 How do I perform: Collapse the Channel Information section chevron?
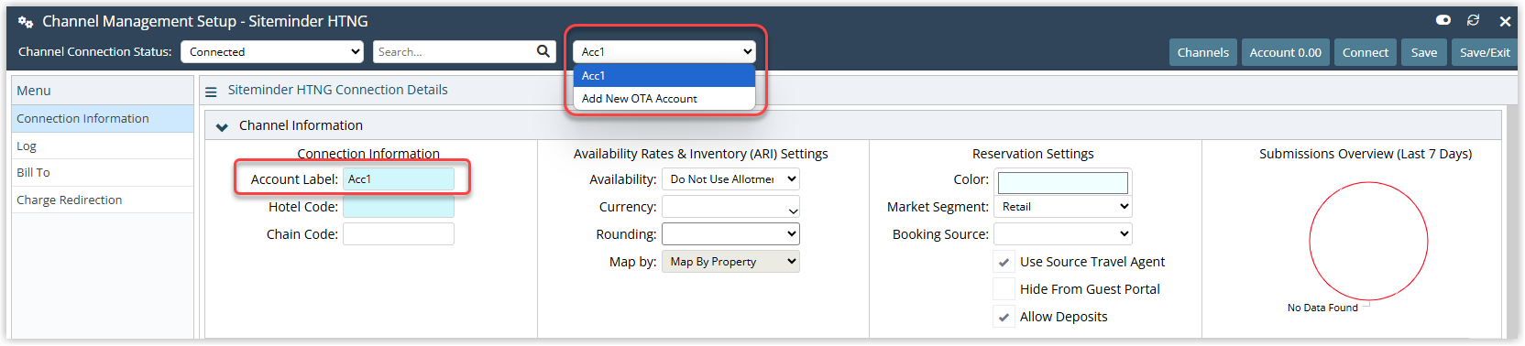[222, 126]
